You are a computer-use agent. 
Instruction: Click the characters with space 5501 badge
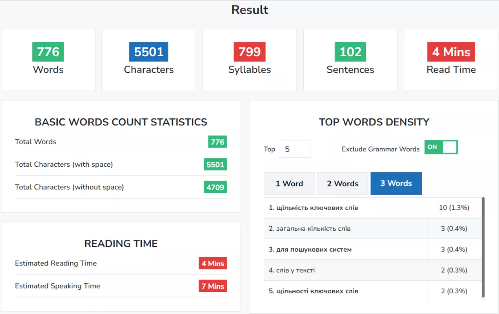215,164
